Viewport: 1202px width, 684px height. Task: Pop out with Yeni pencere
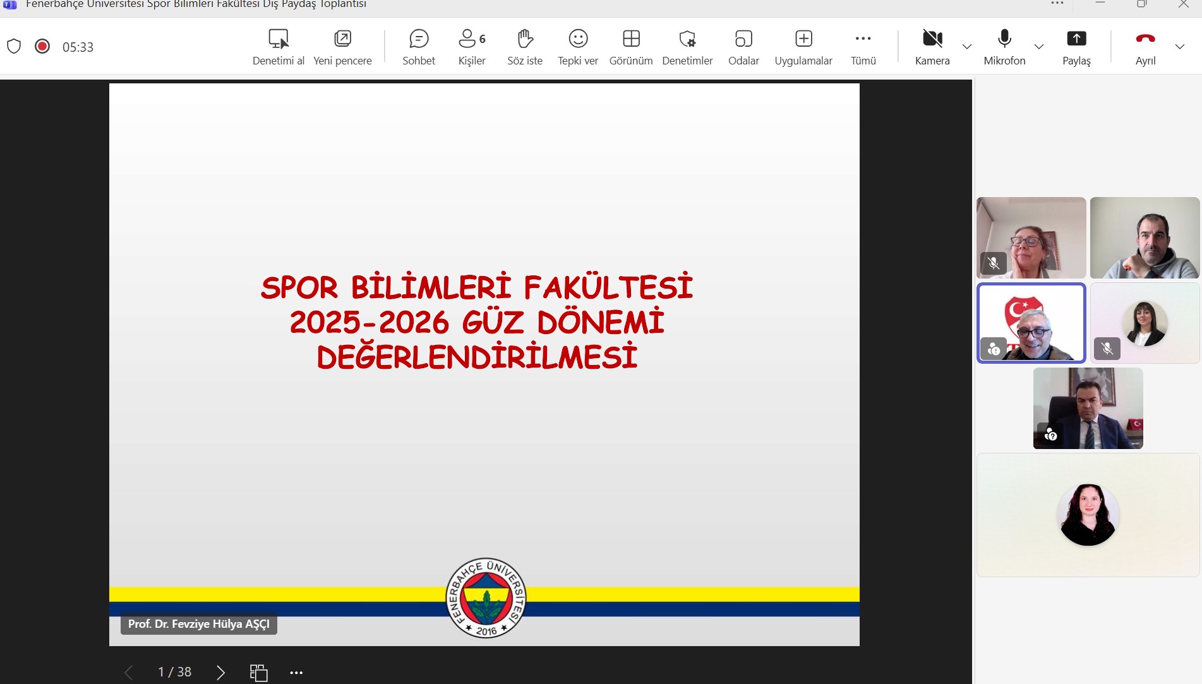pyautogui.click(x=342, y=47)
